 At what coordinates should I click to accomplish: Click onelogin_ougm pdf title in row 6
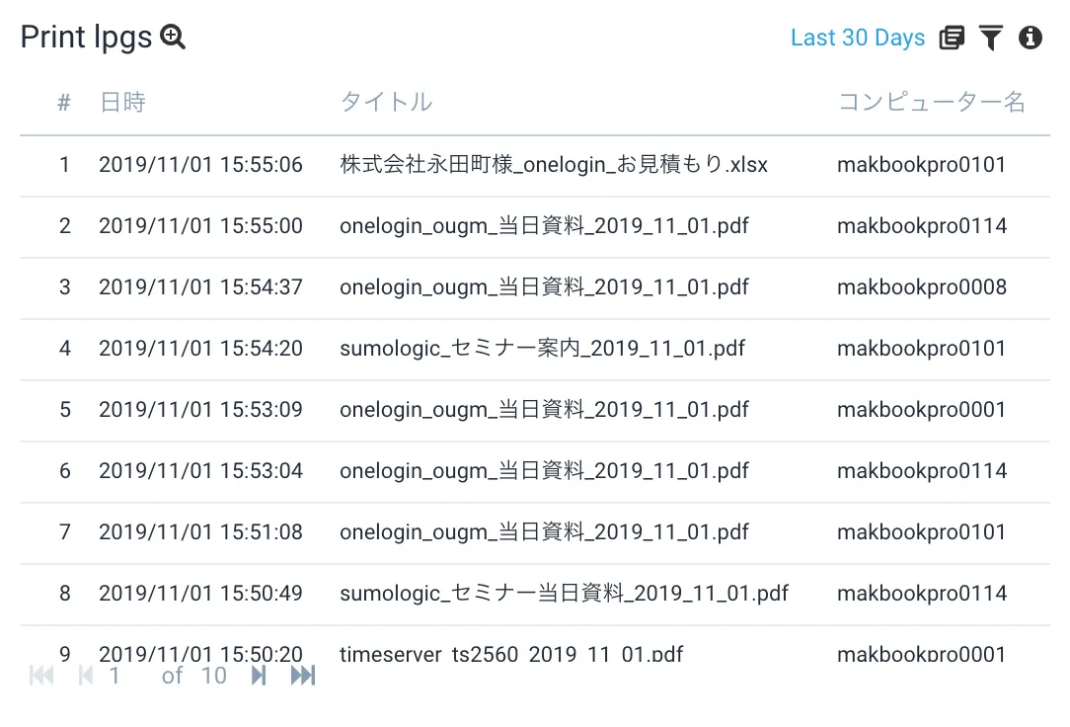click(x=544, y=471)
